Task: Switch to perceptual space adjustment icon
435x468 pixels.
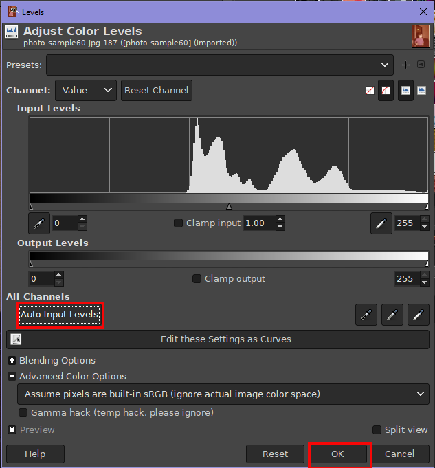Action: (386, 91)
